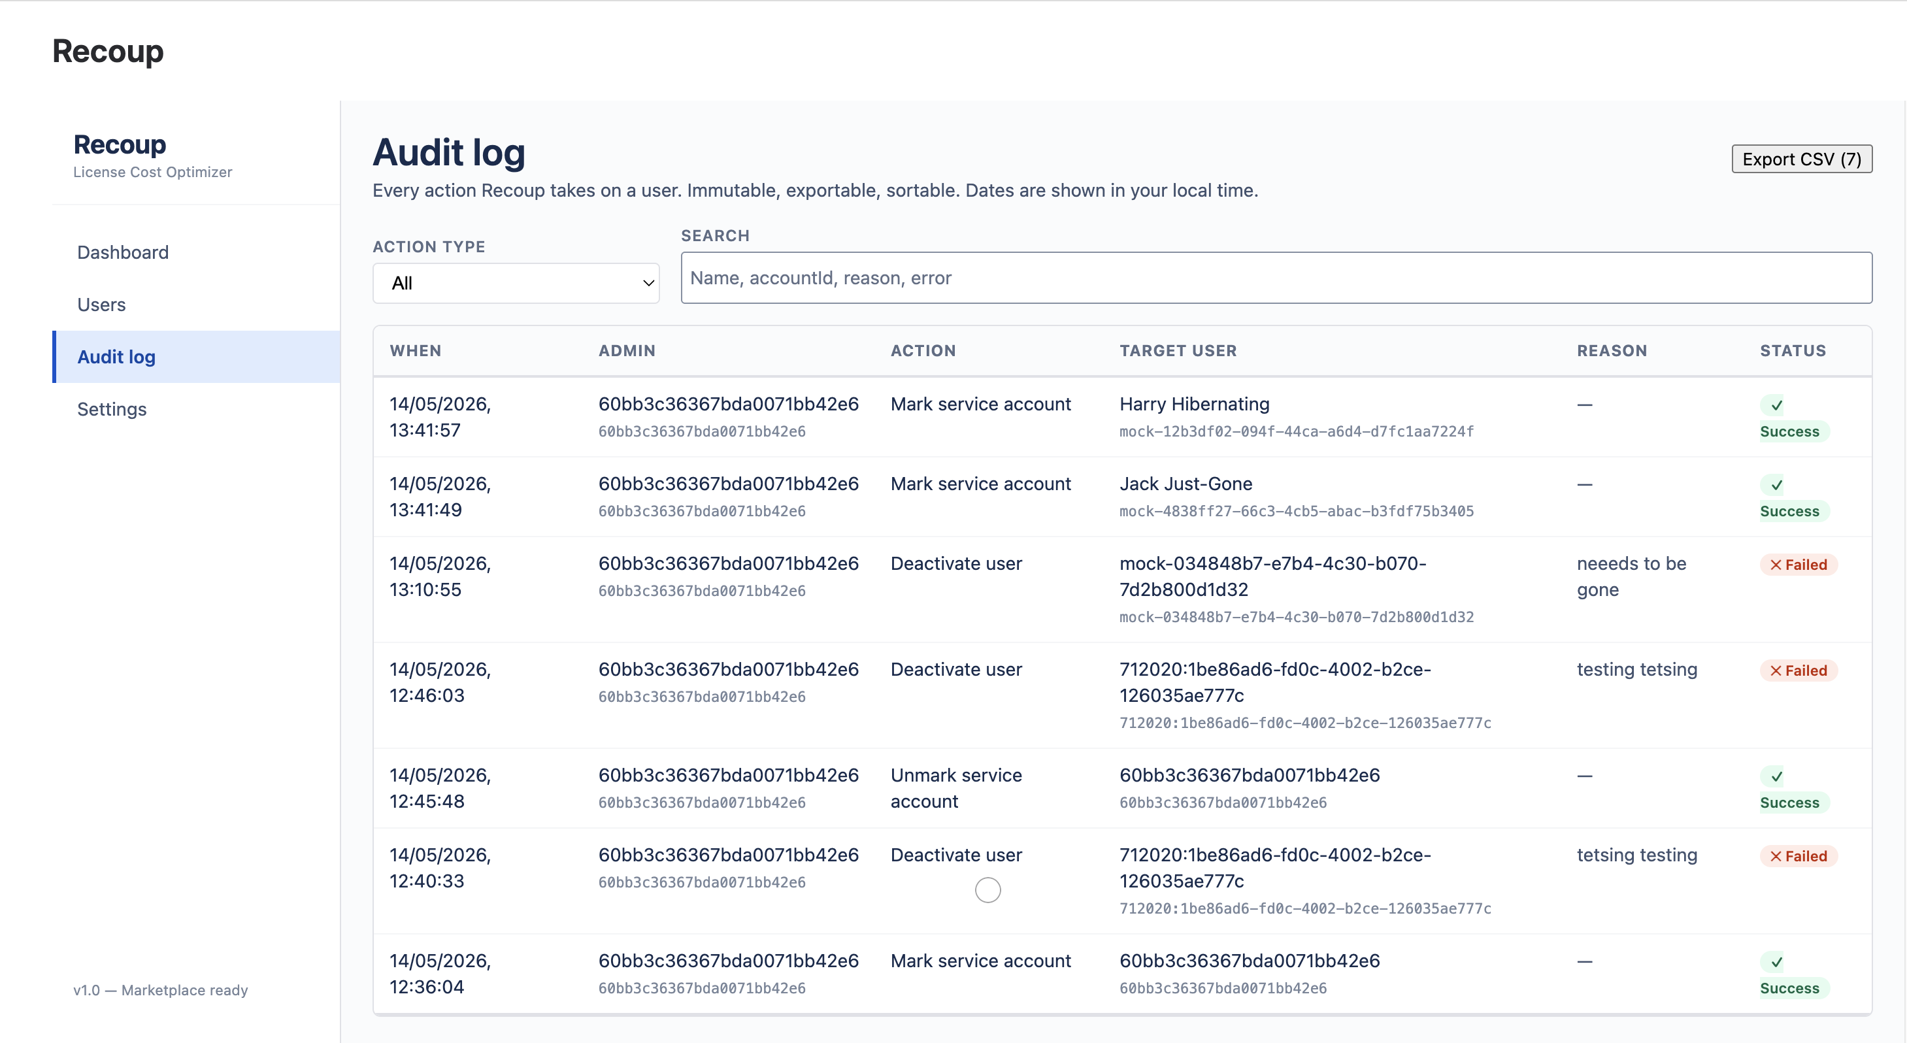This screenshot has height=1043, width=1907.
Task: Click Failed badge for 13:10:55 entry
Action: [1798, 565]
